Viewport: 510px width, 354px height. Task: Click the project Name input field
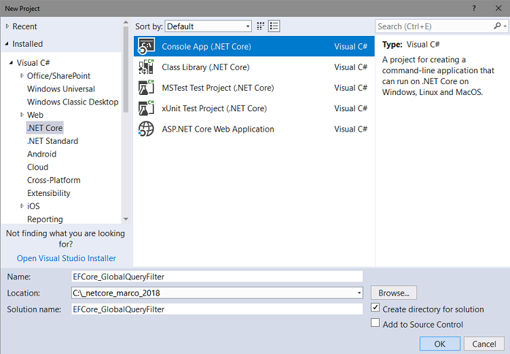pyautogui.click(x=217, y=277)
